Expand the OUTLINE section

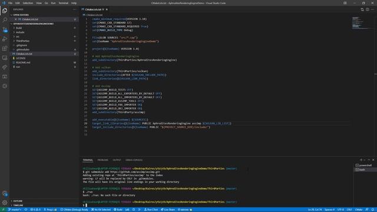(44, 201)
